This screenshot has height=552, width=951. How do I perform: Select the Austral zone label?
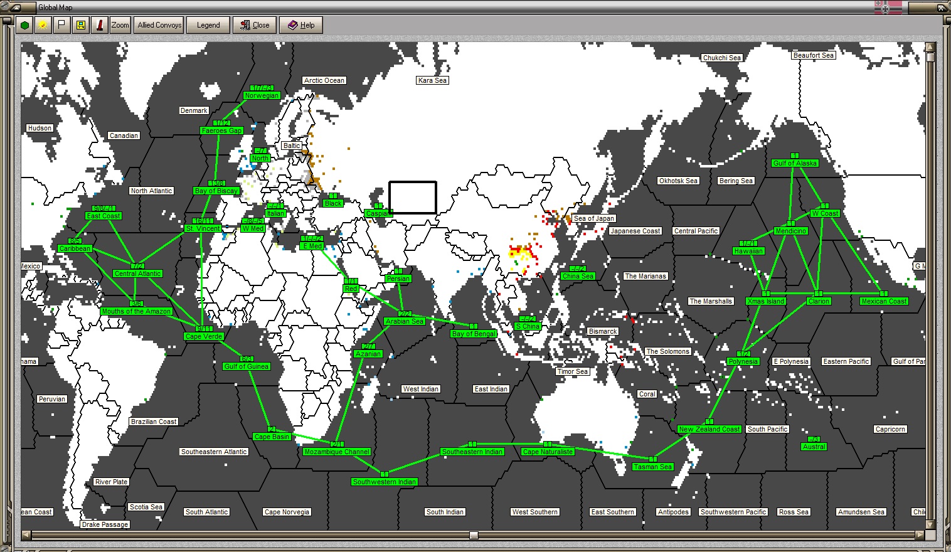click(814, 447)
